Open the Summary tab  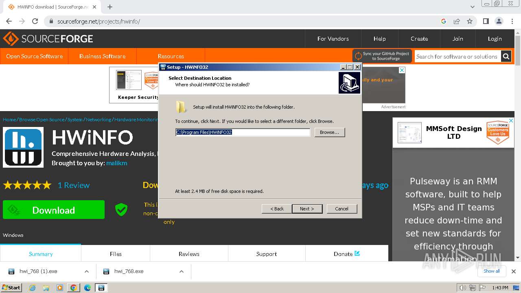click(41, 254)
